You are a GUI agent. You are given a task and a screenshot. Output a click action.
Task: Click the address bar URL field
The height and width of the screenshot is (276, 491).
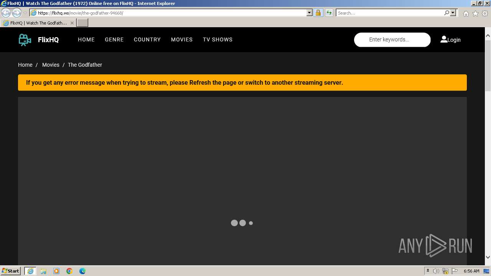click(168, 13)
